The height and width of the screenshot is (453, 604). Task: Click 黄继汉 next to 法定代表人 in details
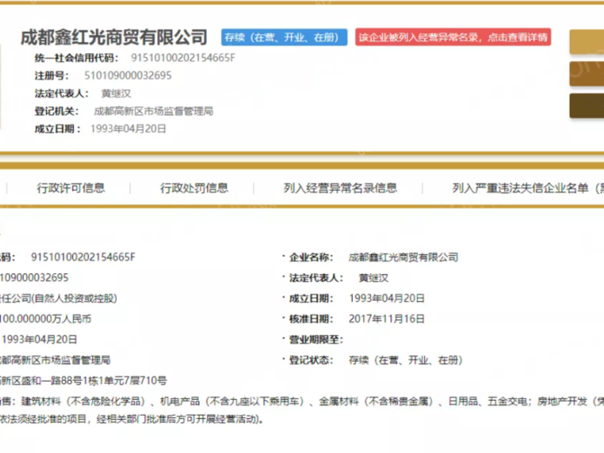pos(373,278)
